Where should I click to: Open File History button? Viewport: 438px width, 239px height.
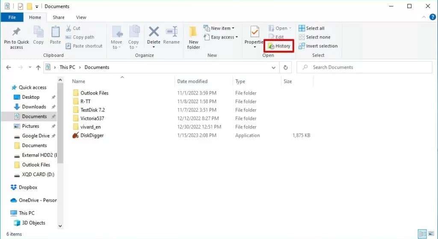[x=279, y=46]
